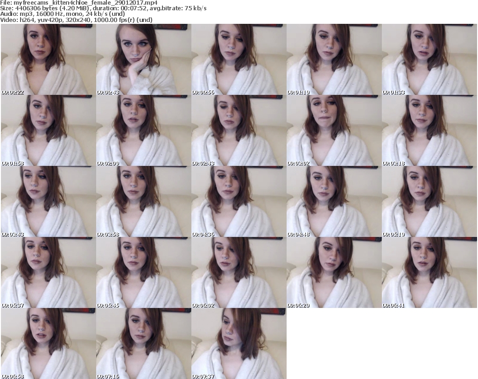This screenshot has height=379, width=478.
Task: Click the frame stamped 00:06:41
Action: point(429,272)
